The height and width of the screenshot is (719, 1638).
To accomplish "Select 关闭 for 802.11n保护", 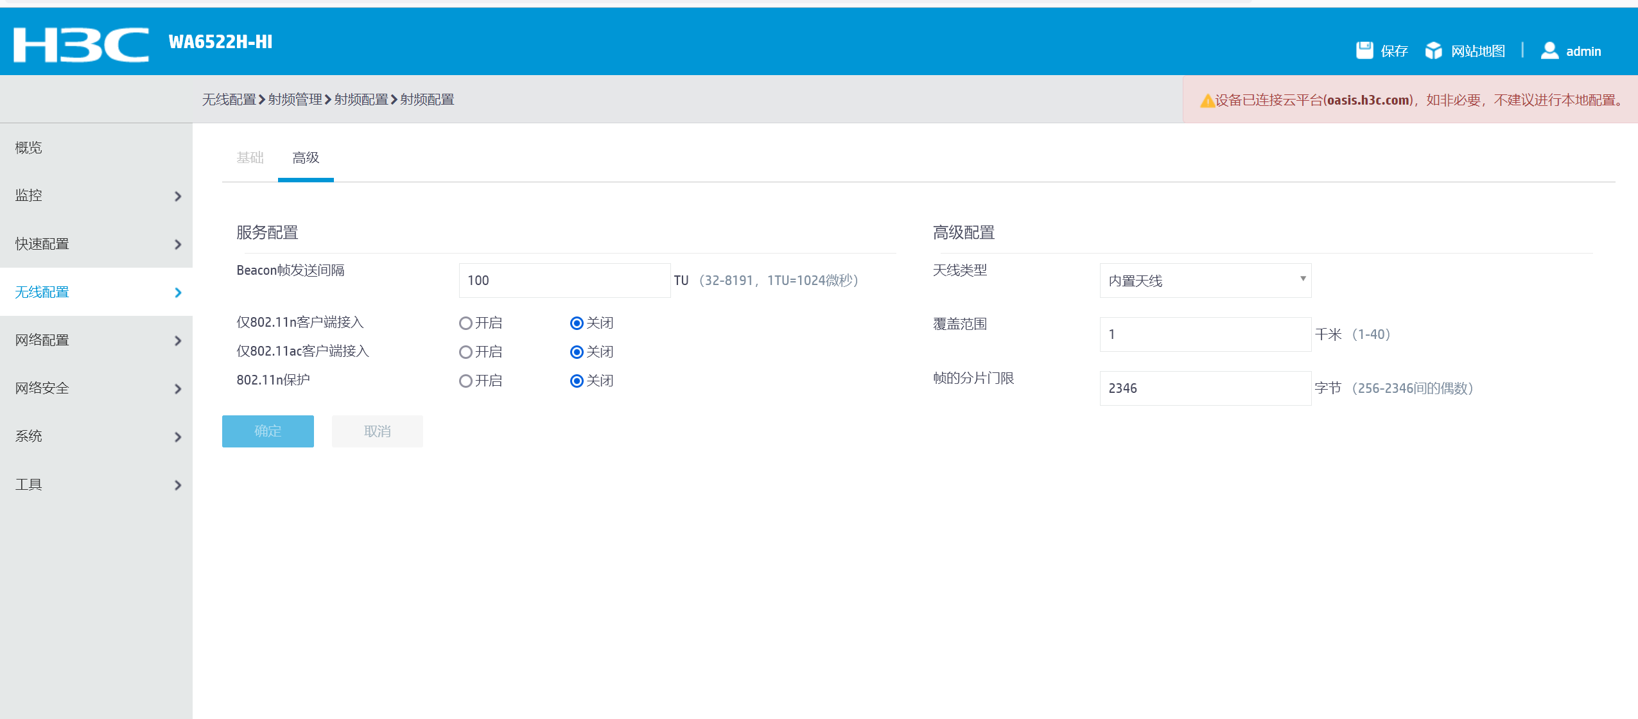I will click(577, 381).
